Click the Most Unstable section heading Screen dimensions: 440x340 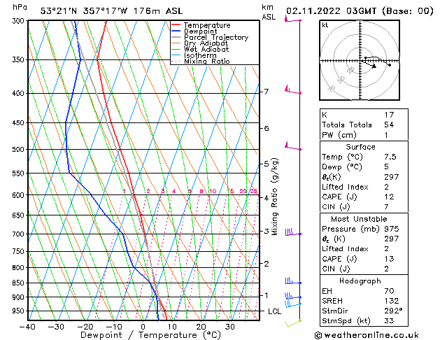point(359,219)
